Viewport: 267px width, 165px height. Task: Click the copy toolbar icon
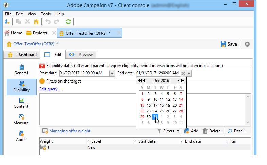pyautogui.click(x=19, y=22)
